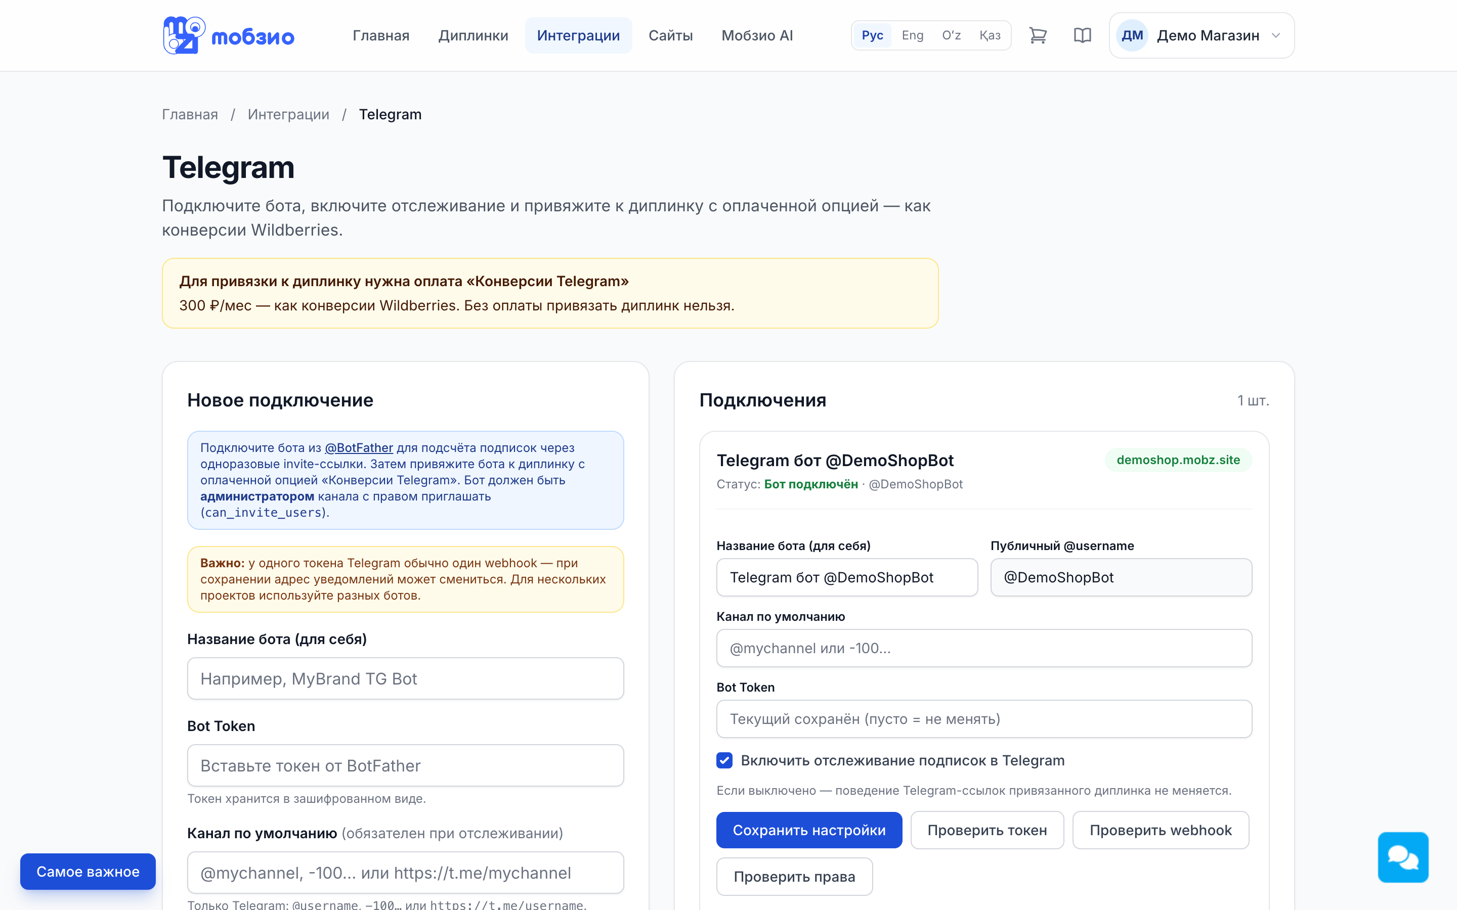
Task: Switch language to Eng
Action: [x=912, y=35]
